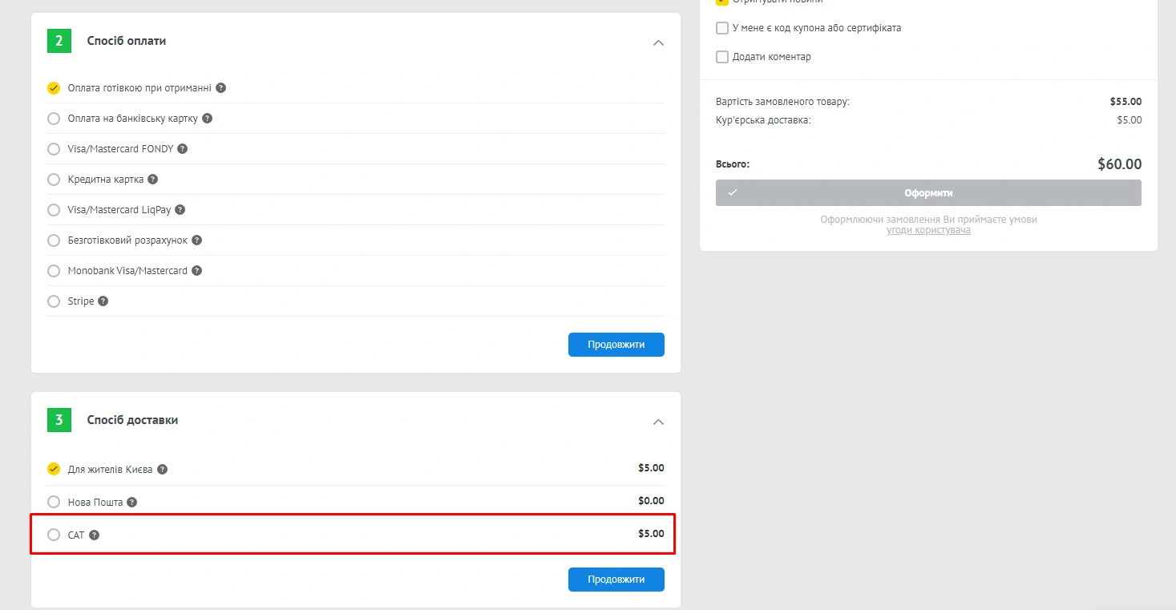Show info icon for САТ delivery

point(94,535)
